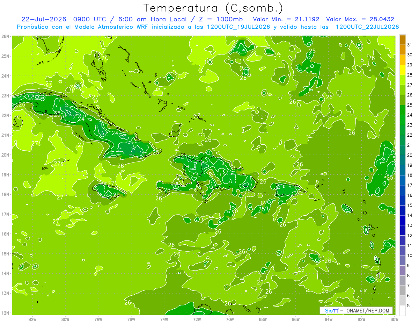419x324 pixels.
Task: Click color scale number '31'
Action: click(x=410, y=45)
